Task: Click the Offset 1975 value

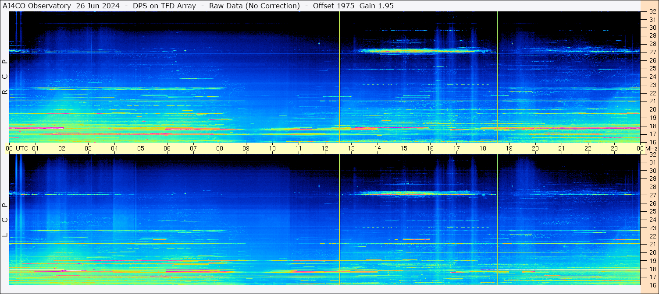Action: tap(334, 6)
